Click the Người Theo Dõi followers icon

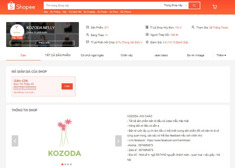pyautogui.click(x=147, y=35)
